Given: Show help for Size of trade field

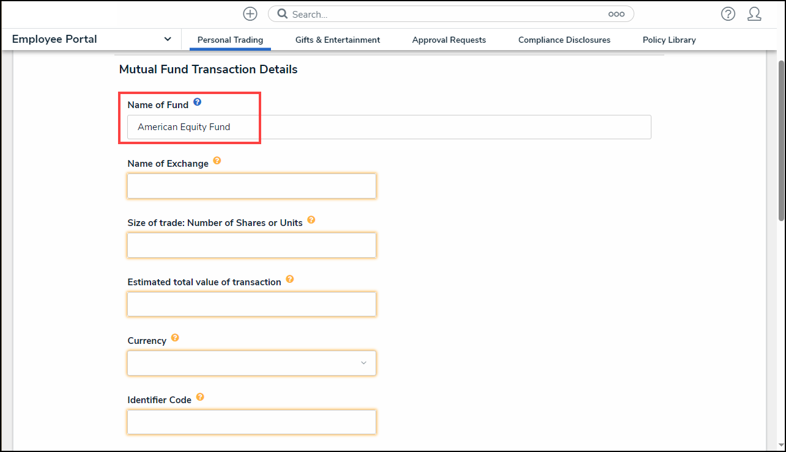Looking at the screenshot, I should coord(311,220).
